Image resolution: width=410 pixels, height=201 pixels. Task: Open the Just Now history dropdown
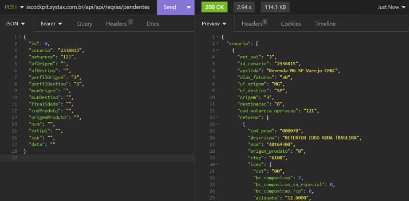pos(391,8)
